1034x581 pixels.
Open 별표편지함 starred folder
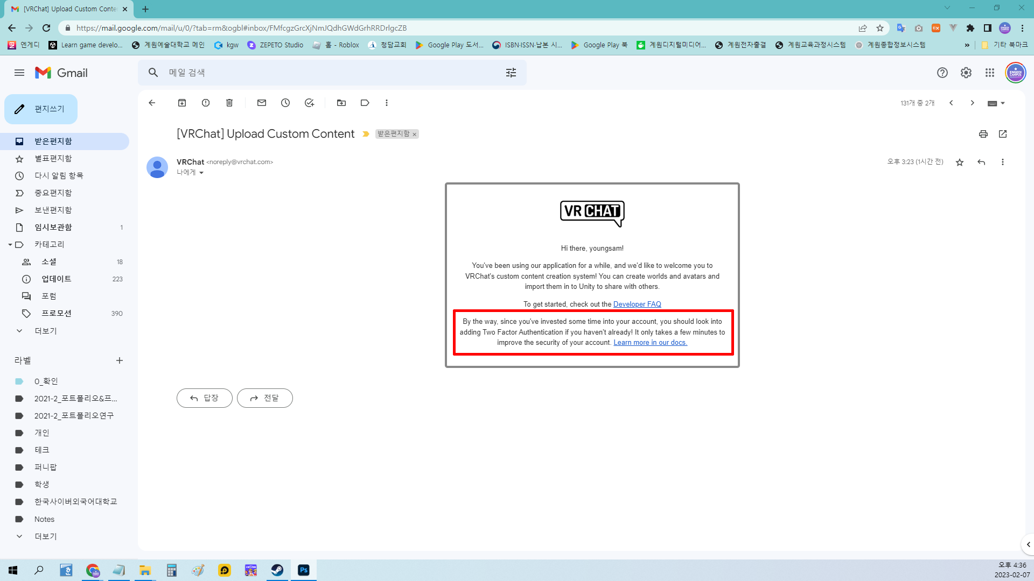pos(65,159)
